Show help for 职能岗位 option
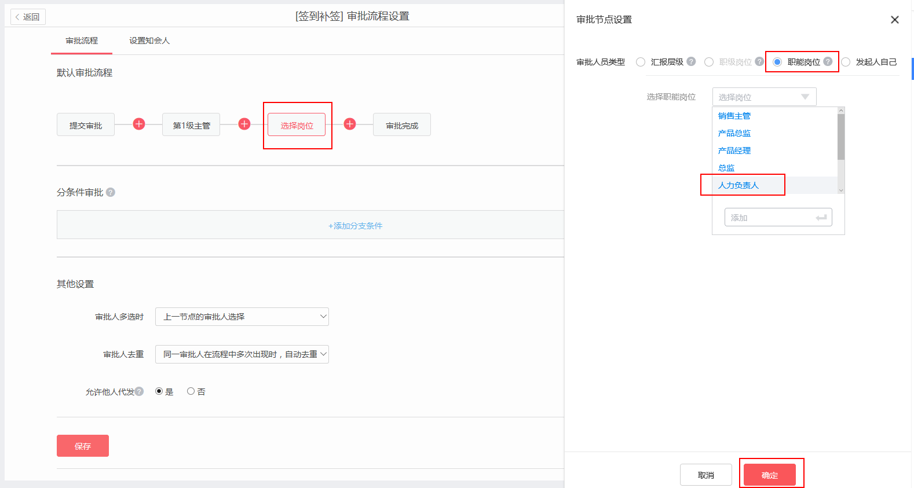Image resolution: width=914 pixels, height=488 pixels. pyautogui.click(x=828, y=61)
